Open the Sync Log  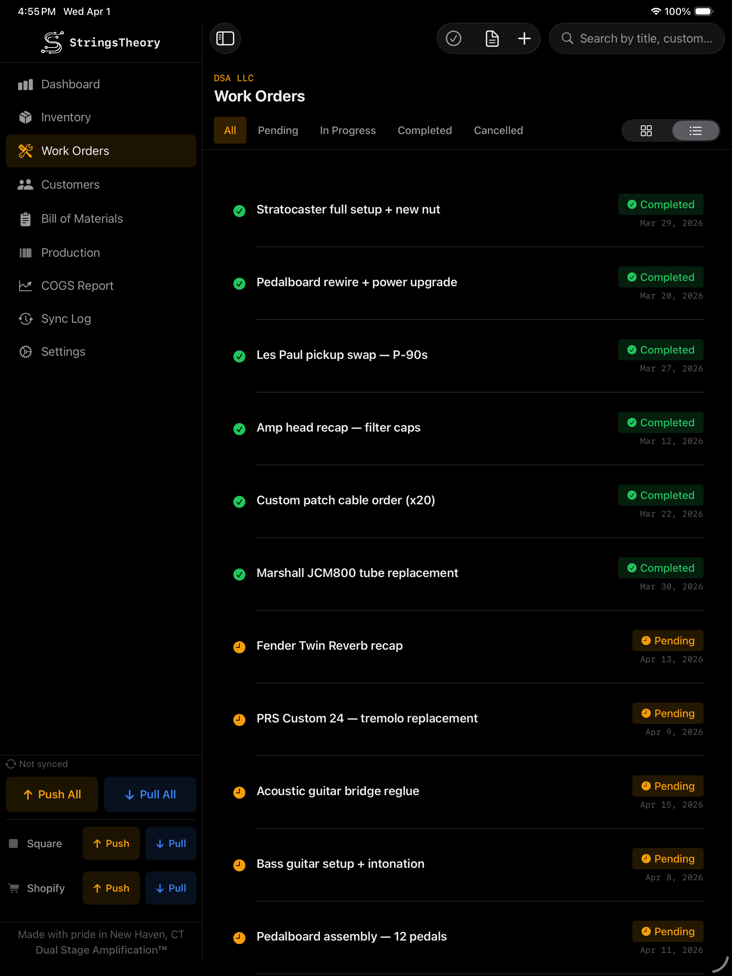pos(66,318)
